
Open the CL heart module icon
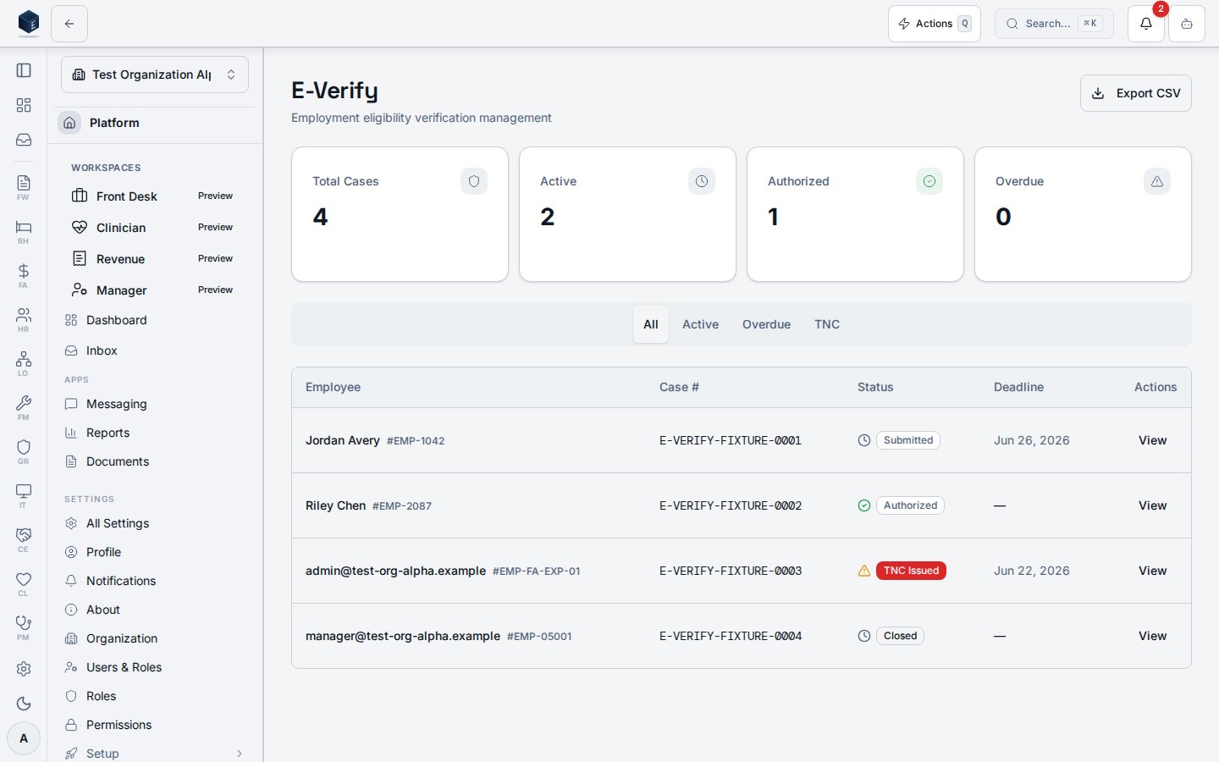pos(24,583)
